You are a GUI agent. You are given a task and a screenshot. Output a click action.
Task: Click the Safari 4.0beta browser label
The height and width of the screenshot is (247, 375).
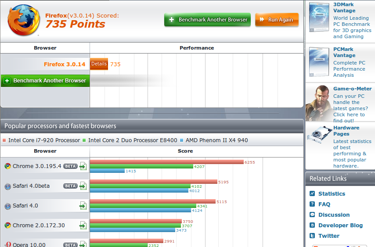[31, 186]
